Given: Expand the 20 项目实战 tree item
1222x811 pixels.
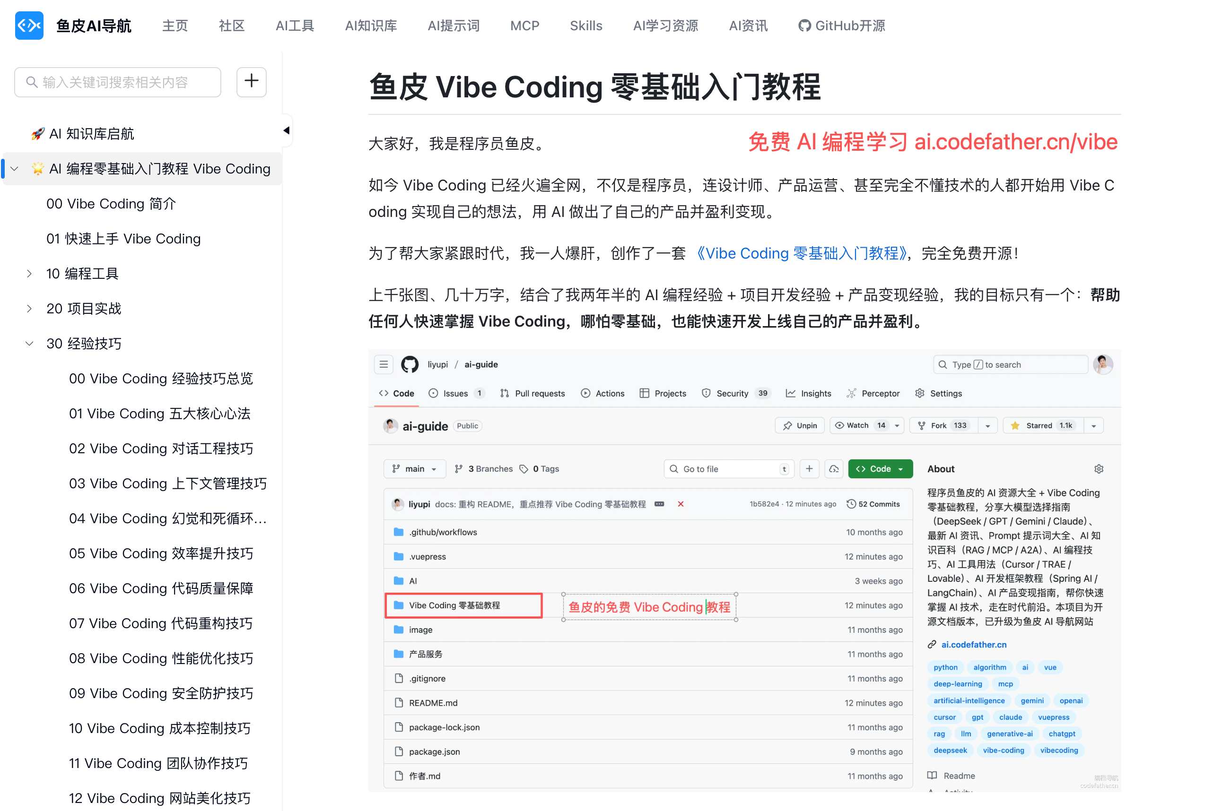Looking at the screenshot, I should [x=29, y=309].
